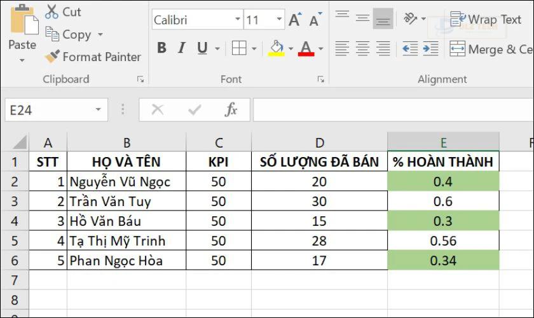Screen dimensions: 534x318
Task: Click the Select All corner triangle
Action: [x=19, y=142]
